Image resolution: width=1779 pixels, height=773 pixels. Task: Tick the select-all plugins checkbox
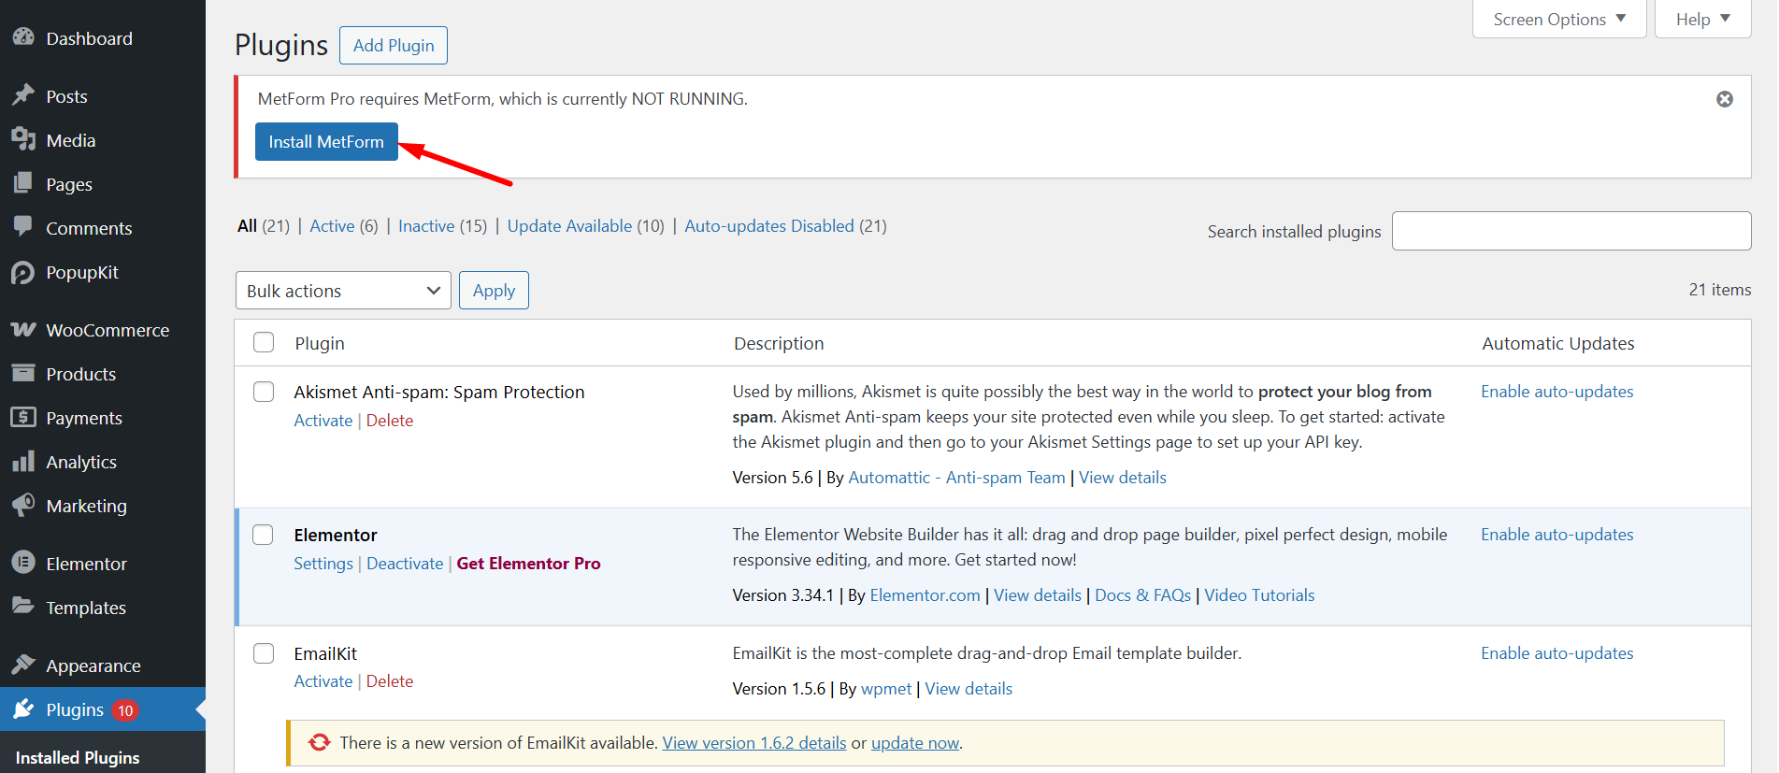pyautogui.click(x=264, y=342)
